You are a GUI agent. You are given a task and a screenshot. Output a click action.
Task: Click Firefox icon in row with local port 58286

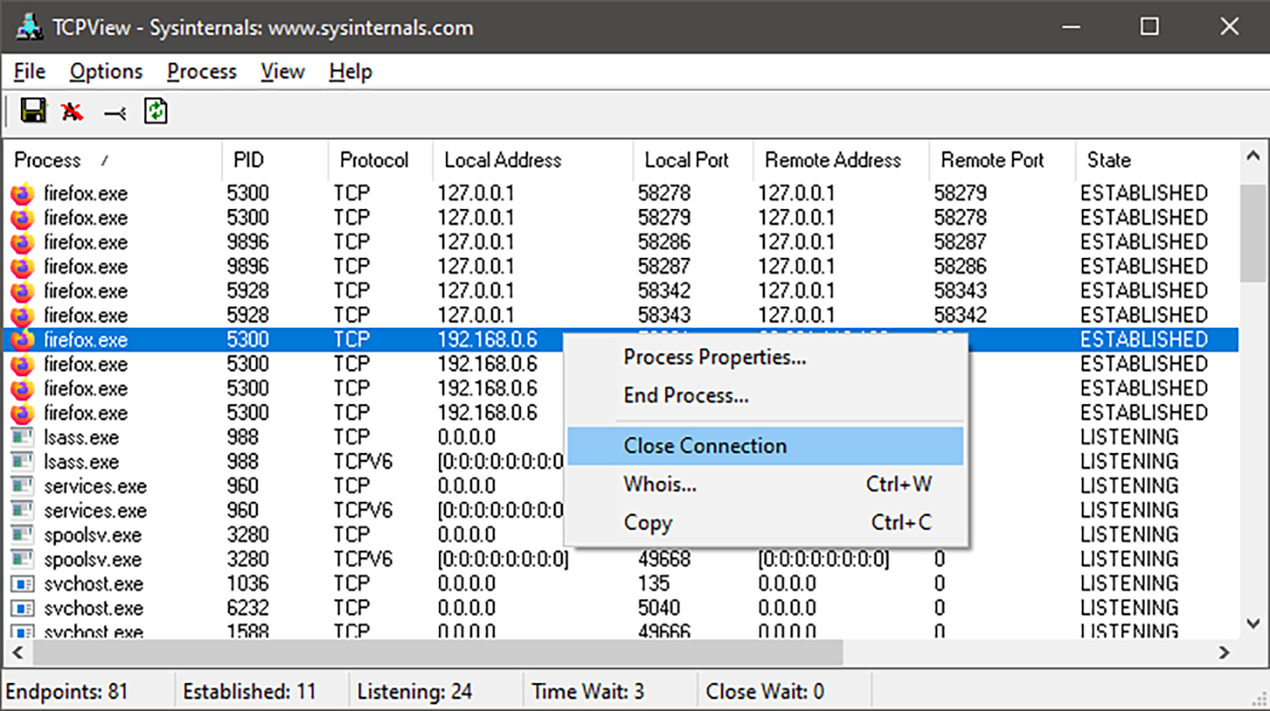pyautogui.click(x=23, y=242)
